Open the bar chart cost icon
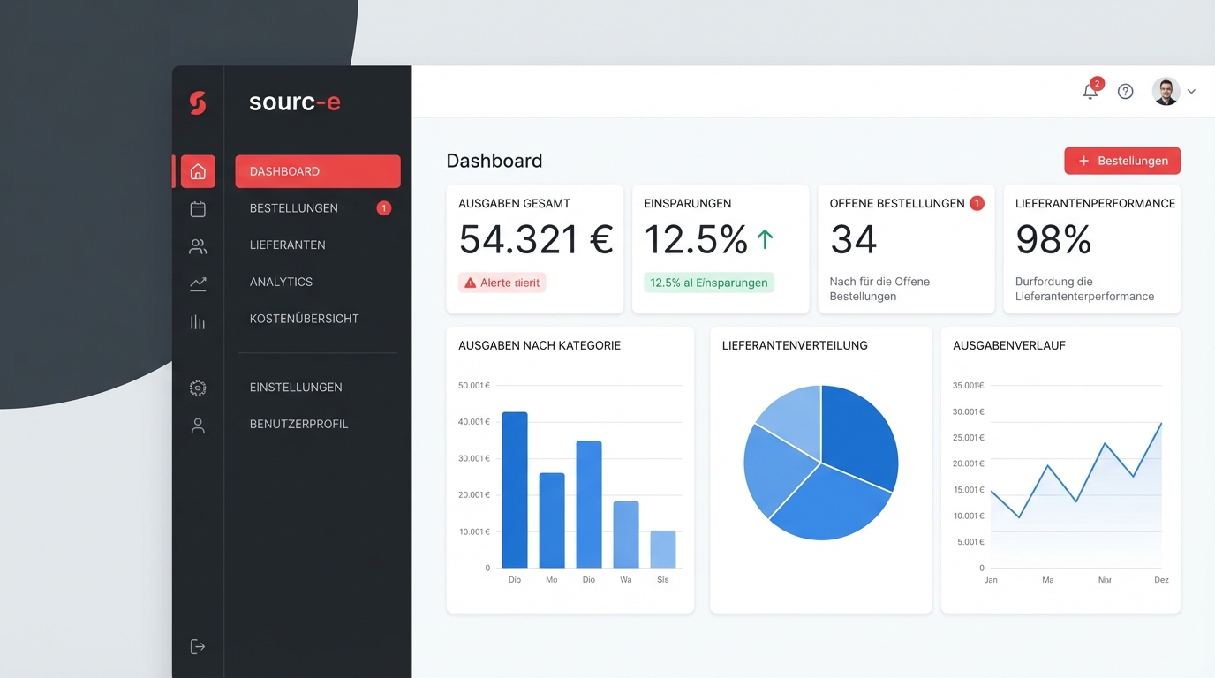The width and height of the screenshot is (1215, 678). coord(198,322)
